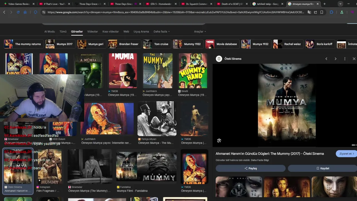Select the Web search tab
Screen dimensions: 357x201
(126, 32)
